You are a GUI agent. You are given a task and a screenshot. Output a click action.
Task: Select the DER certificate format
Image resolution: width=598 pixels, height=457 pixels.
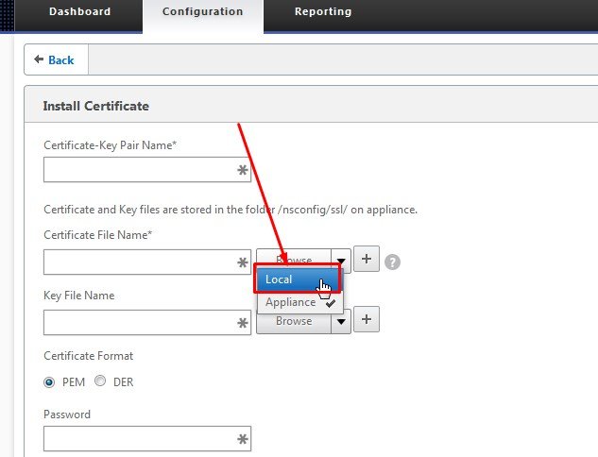click(100, 381)
